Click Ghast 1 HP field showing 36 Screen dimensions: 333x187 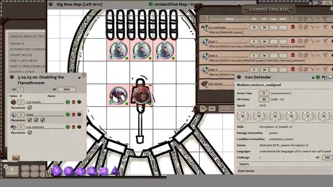click(264, 41)
